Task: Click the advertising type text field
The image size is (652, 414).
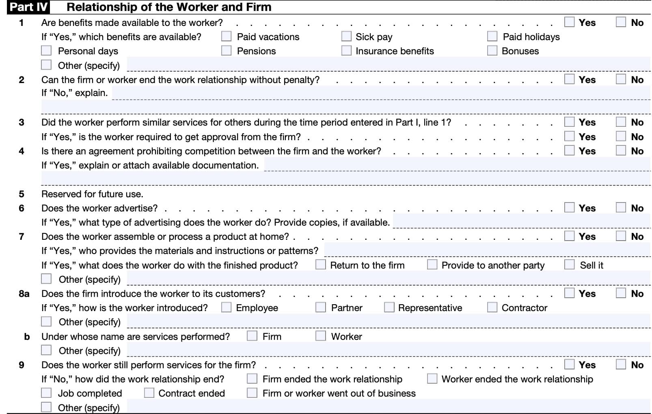Action: tap(521, 222)
